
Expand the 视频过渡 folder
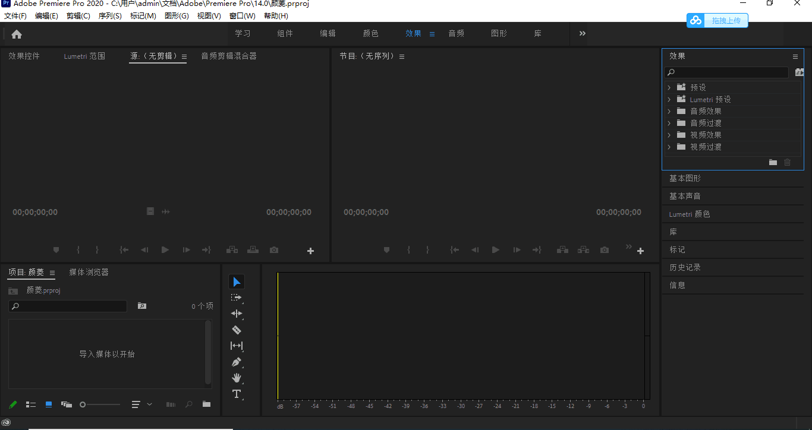tap(669, 147)
